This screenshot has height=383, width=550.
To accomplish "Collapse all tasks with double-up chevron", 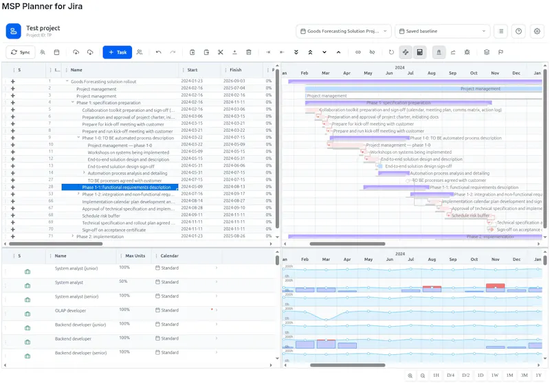I will (310, 52).
